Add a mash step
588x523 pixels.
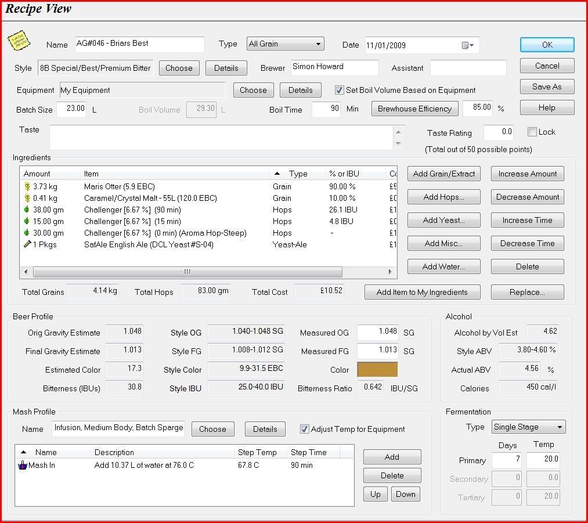[392, 457]
